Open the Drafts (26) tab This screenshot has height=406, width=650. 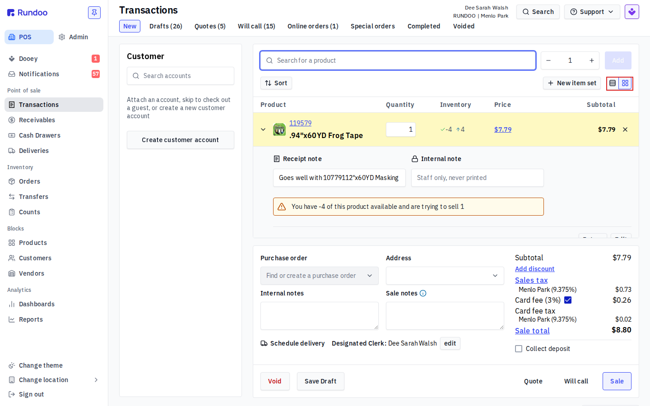tap(166, 26)
